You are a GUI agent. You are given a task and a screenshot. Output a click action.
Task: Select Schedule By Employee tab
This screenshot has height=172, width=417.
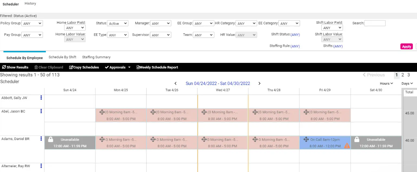coord(24,58)
